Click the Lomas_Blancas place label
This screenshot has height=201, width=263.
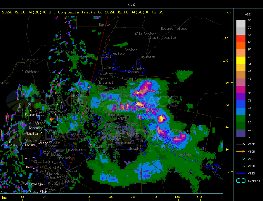point(184,130)
